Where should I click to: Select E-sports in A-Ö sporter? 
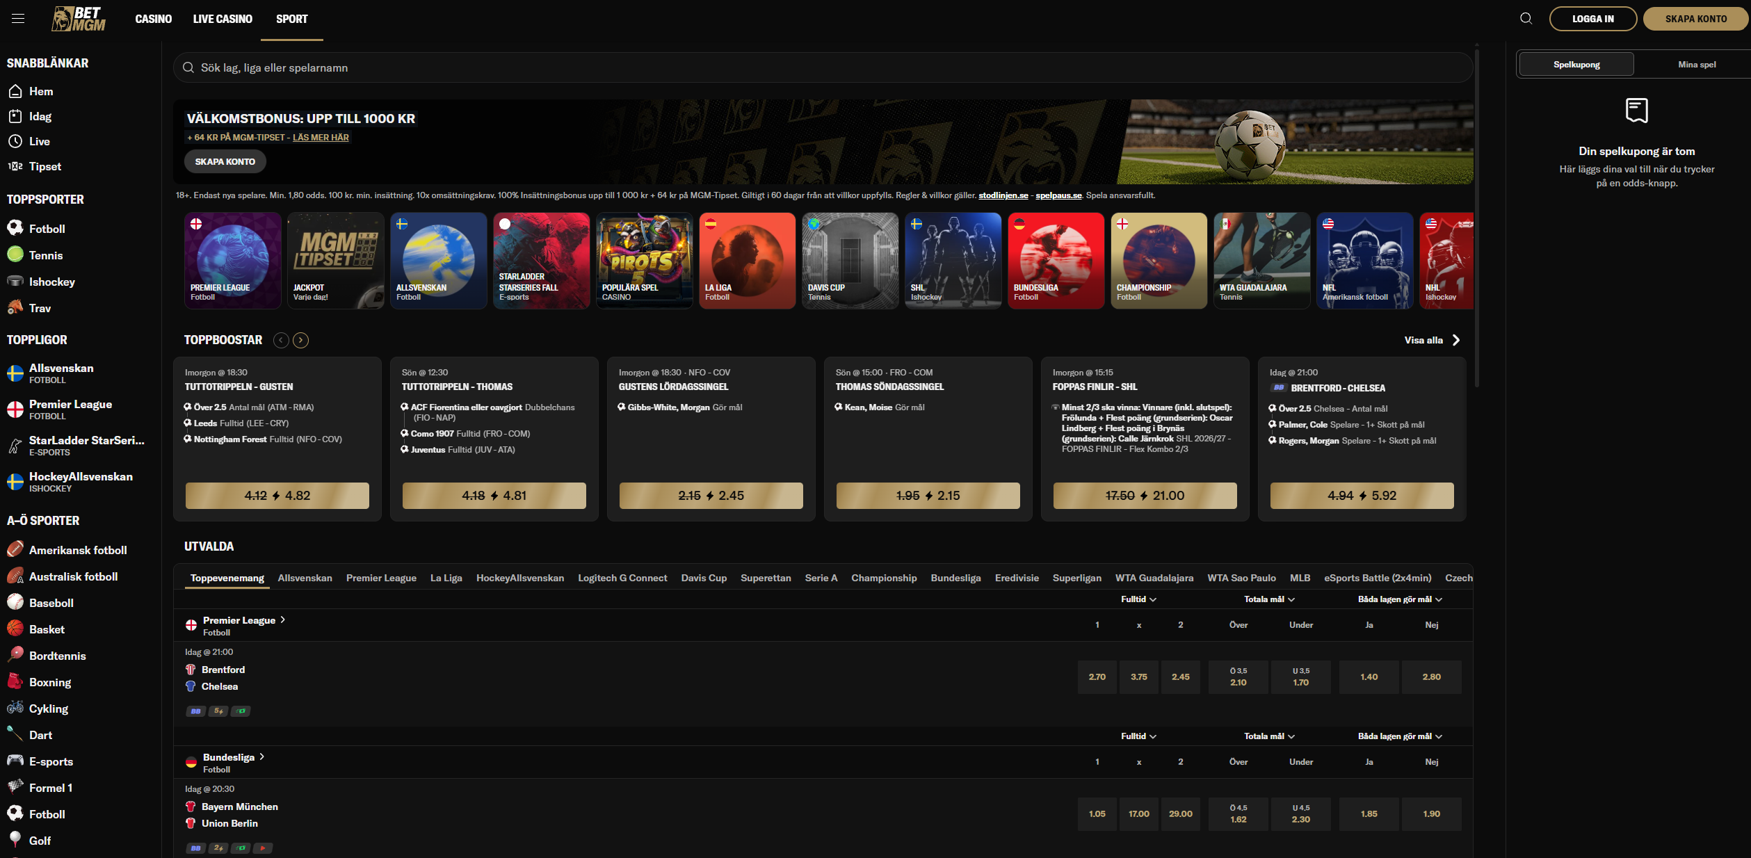[51, 761]
